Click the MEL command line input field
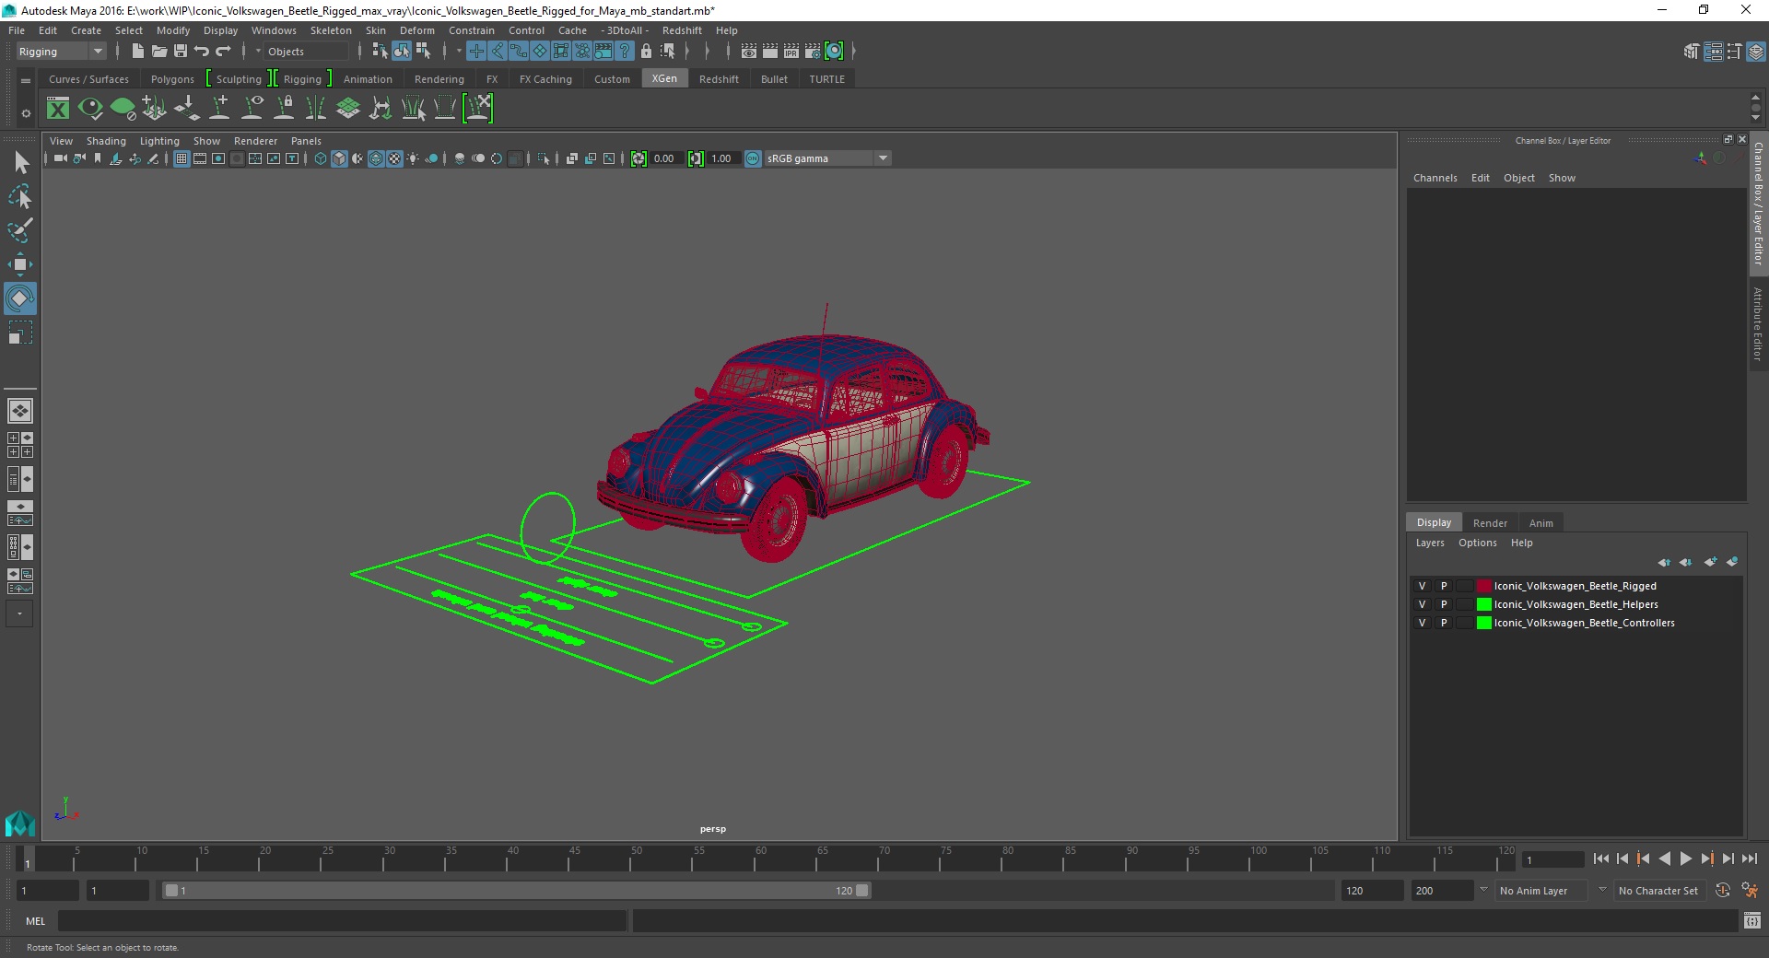This screenshot has width=1769, height=958. coord(342,920)
